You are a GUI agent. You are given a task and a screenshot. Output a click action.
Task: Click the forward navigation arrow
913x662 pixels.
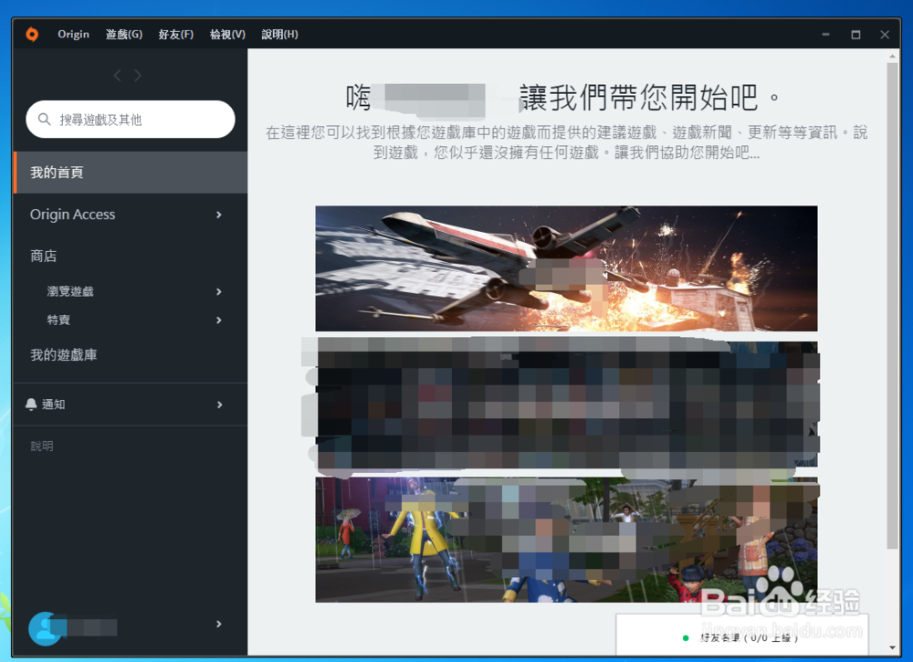point(138,75)
